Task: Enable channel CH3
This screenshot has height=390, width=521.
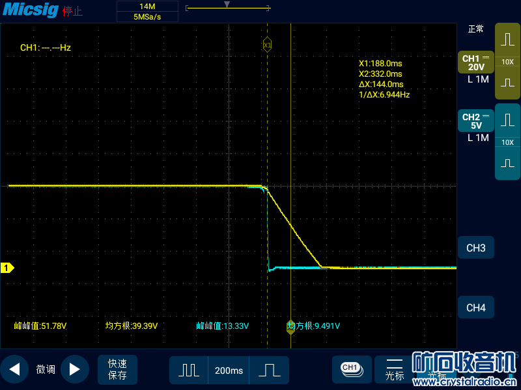Action: click(476, 248)
